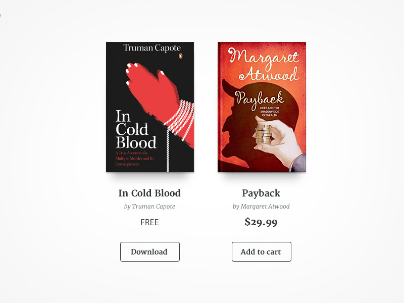Click the Penguin logo on Capote cover
The width and height of the screenshot is (404, 303).
pyautogui.click(x=181, y=56)
